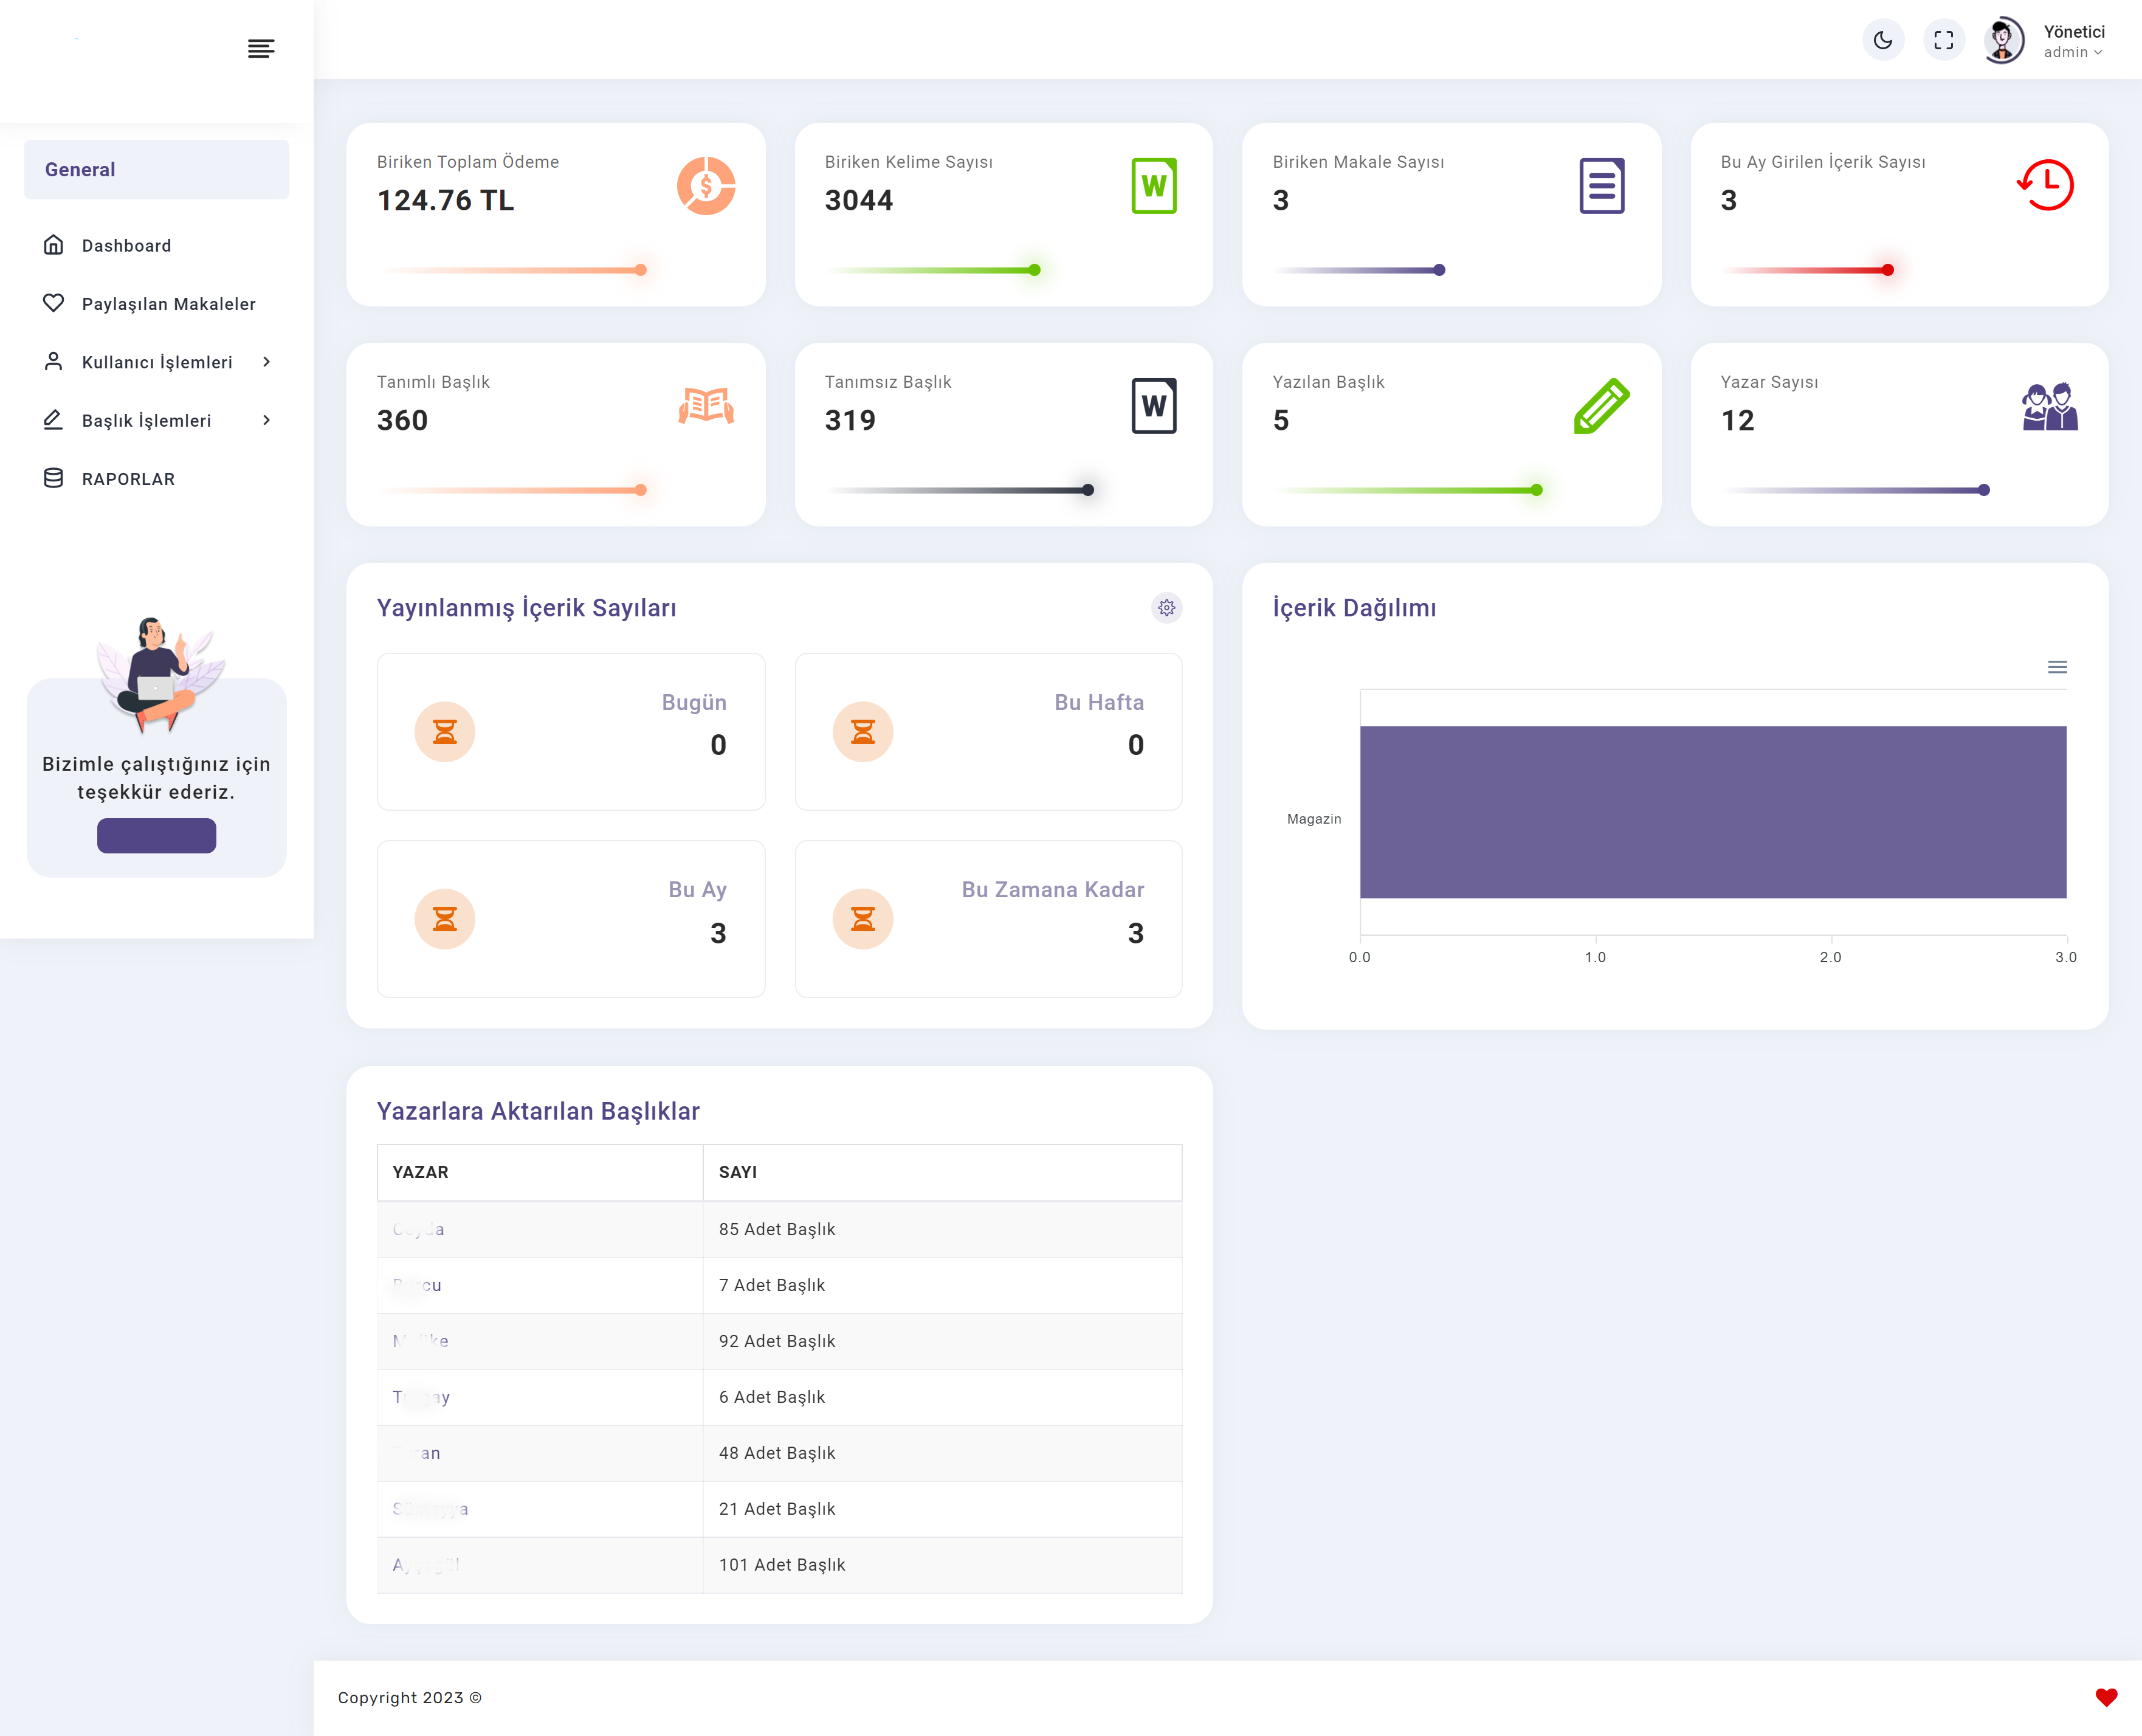
Task: Toggle fullscreen mode icon in header
Action: (x=1943, y=40)
